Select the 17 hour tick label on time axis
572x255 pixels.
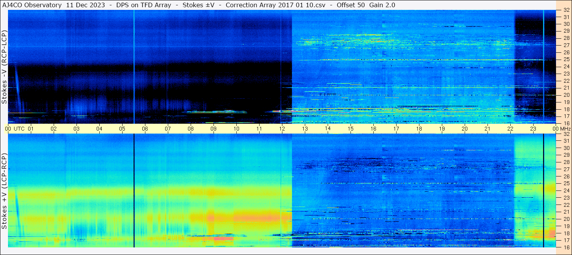[396, 129]
